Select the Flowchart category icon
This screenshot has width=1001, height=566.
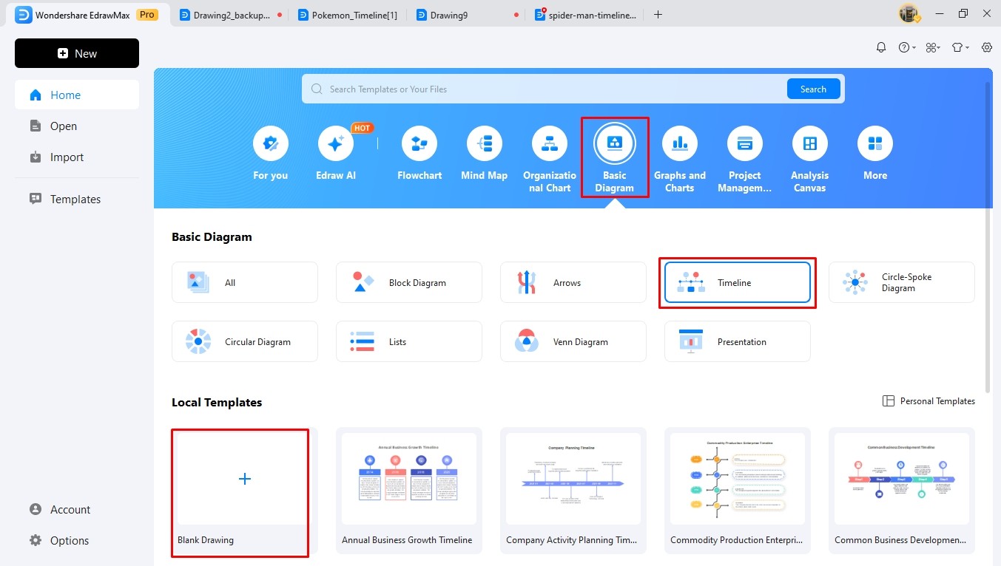pyautogui.click(x=419, y=143)
